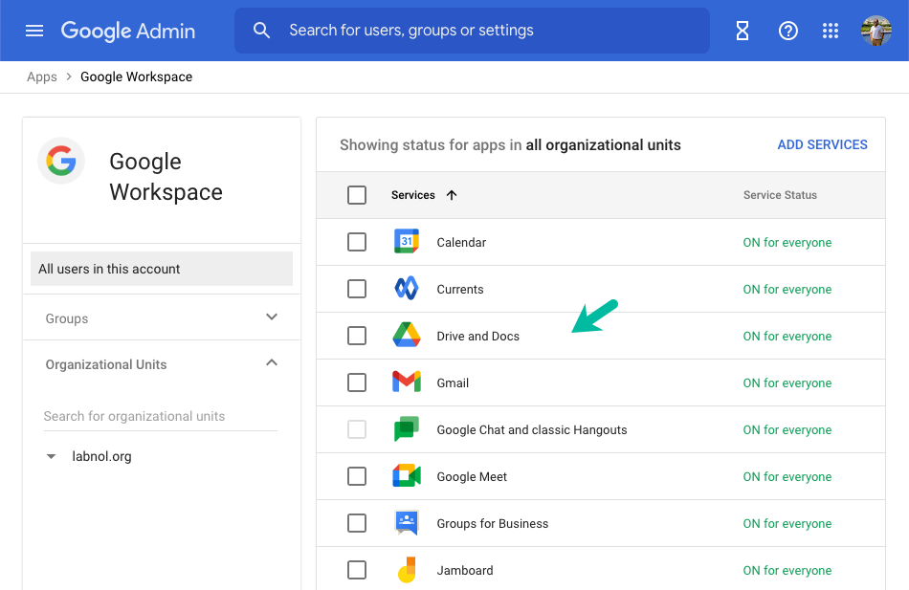The height and width of the screenshot is (590, 909).
Task: Focus the search users, groups or settings field
Action: click(472, 31)
